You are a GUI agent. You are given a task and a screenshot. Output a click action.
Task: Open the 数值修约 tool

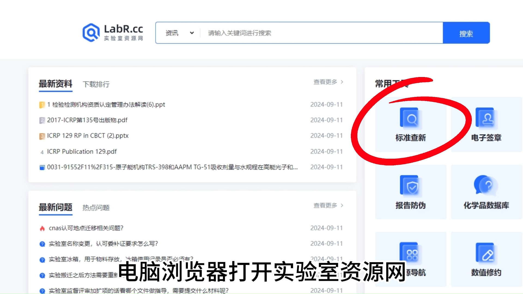coord(486,259)
